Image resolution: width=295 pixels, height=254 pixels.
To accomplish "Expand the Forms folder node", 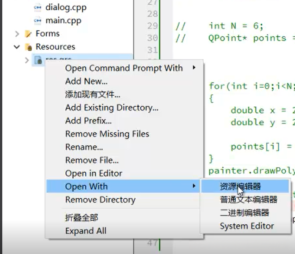I will [17, 34].
